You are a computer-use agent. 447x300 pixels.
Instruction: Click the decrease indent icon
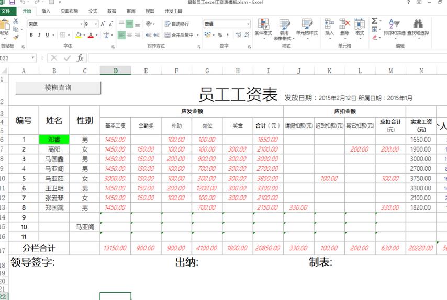point(149,35)
